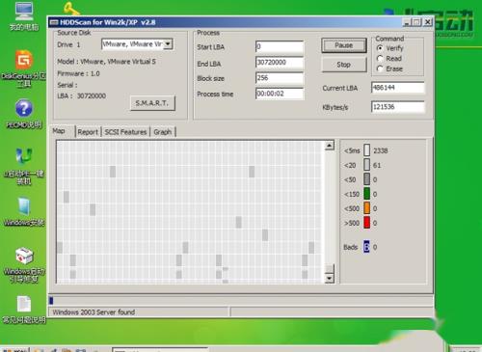Screen dimensions: 482x352
Task: Click the map scrollbar up arrow
Action: 330,146
